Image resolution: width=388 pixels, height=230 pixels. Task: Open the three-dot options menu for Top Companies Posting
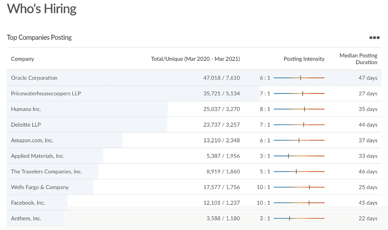click(x=374, y=38)
